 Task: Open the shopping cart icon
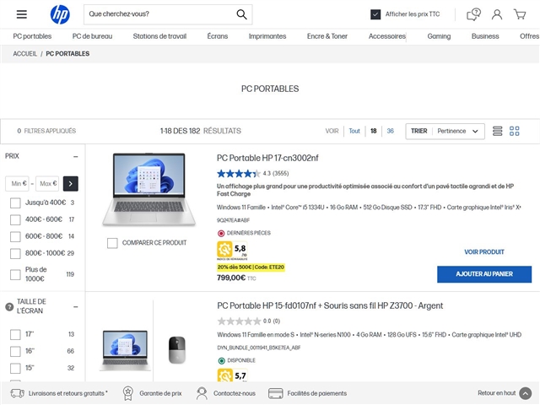click(x=520, y=14)
